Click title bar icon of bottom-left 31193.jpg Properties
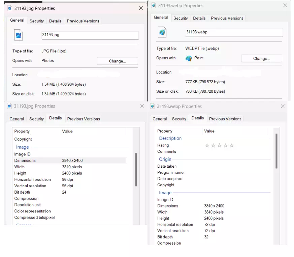 click(x=9, y=106)
